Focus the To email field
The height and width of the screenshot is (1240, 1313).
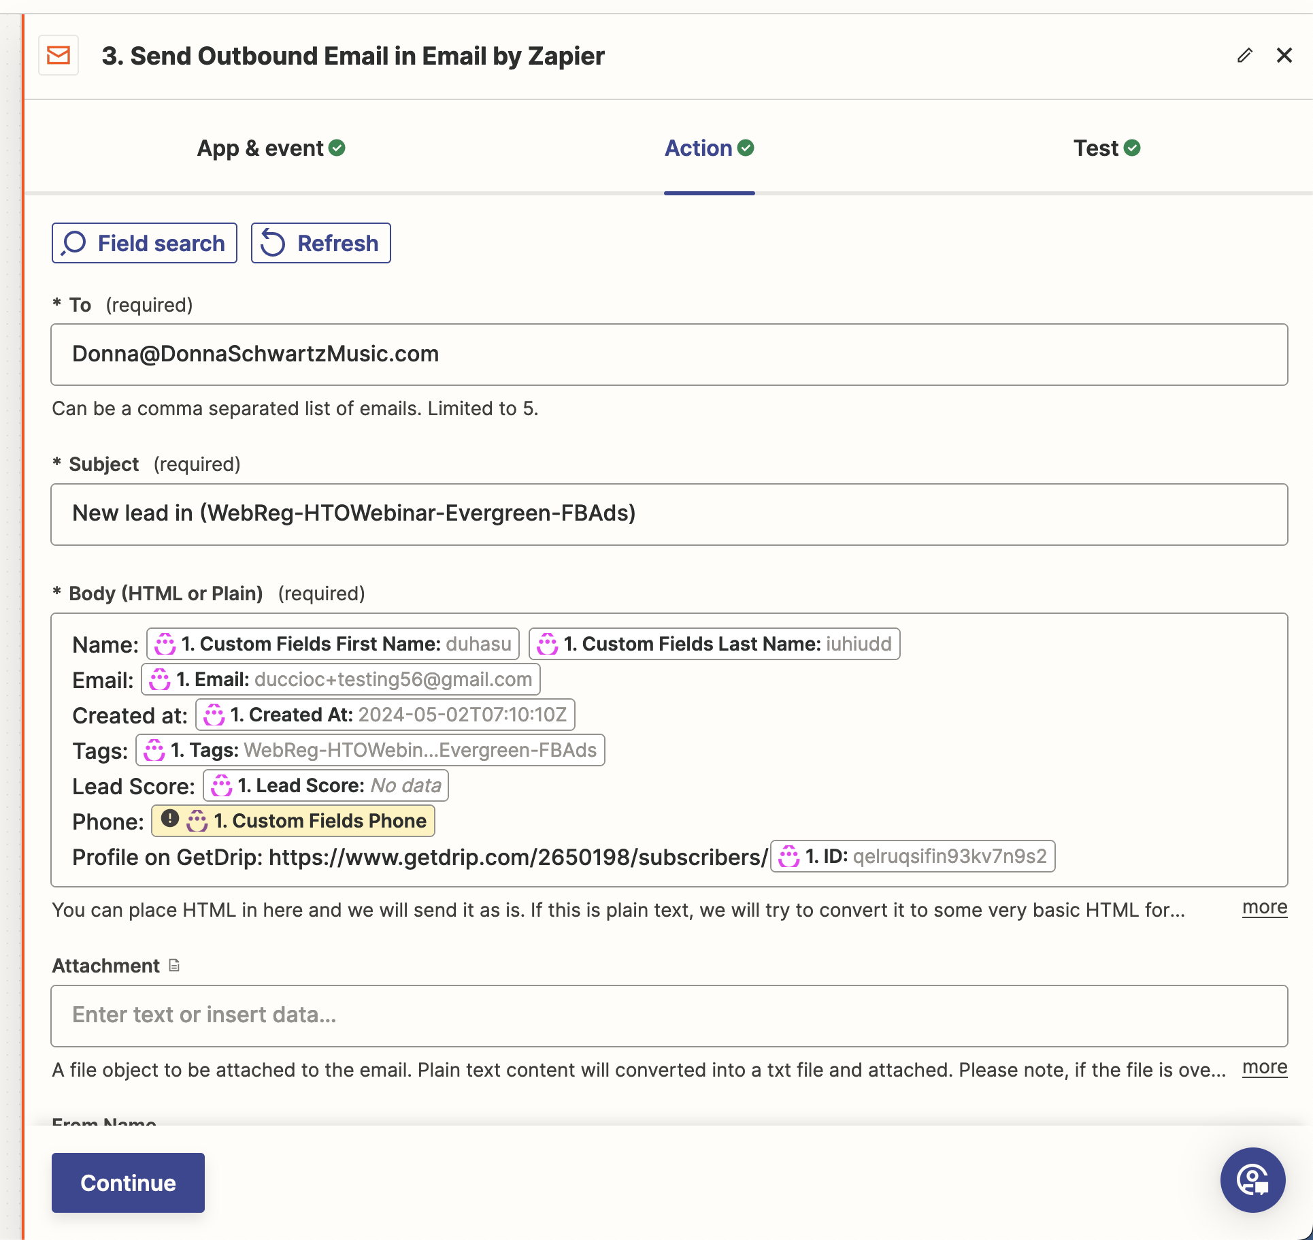(669, 355)
